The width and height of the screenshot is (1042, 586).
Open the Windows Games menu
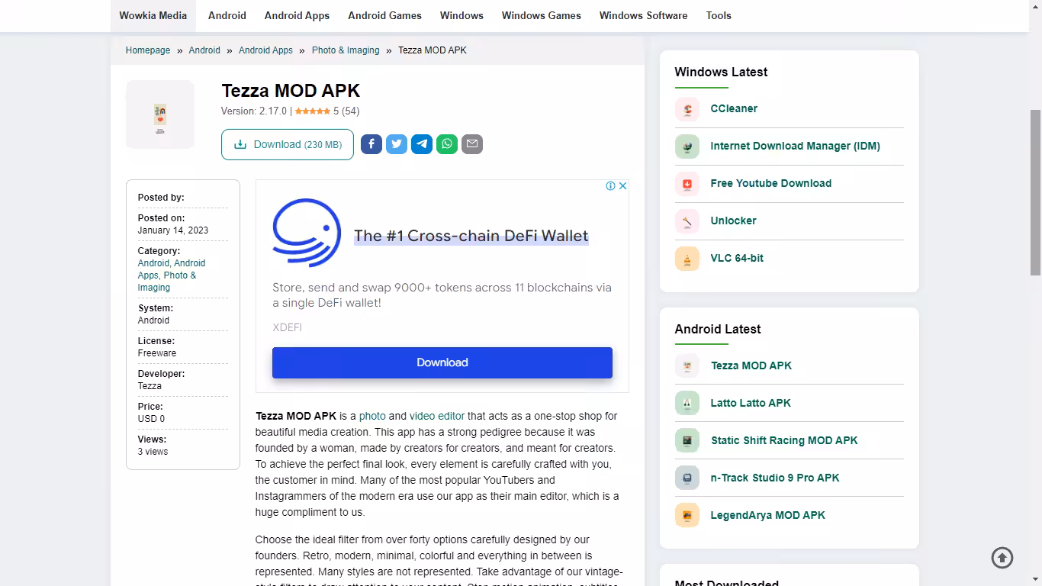(x=542, y=15)
